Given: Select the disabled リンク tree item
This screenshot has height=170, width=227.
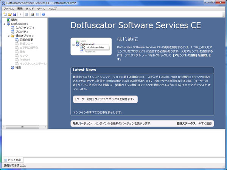Looking at the screenshot, I should pos(23,56).
